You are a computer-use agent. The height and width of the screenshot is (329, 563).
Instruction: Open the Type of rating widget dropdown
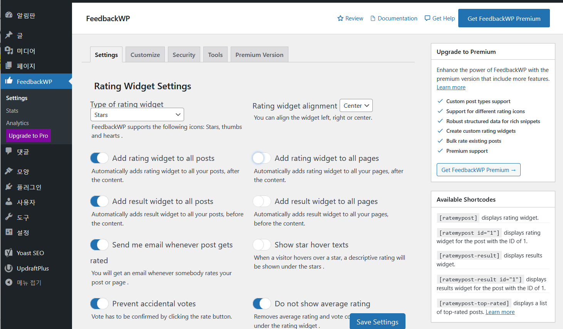coord(137,115)
